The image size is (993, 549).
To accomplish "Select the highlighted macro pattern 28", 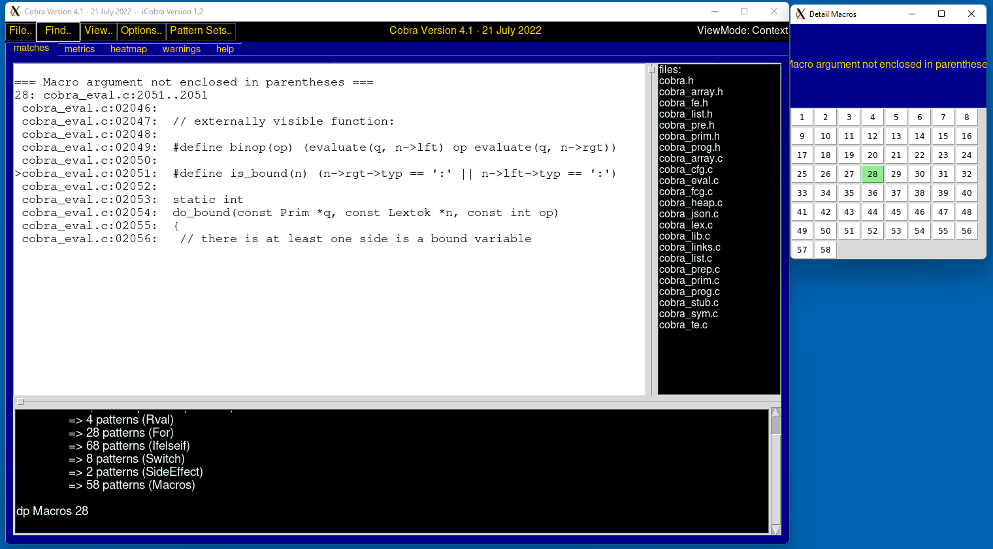I will [x=872, y=174].
